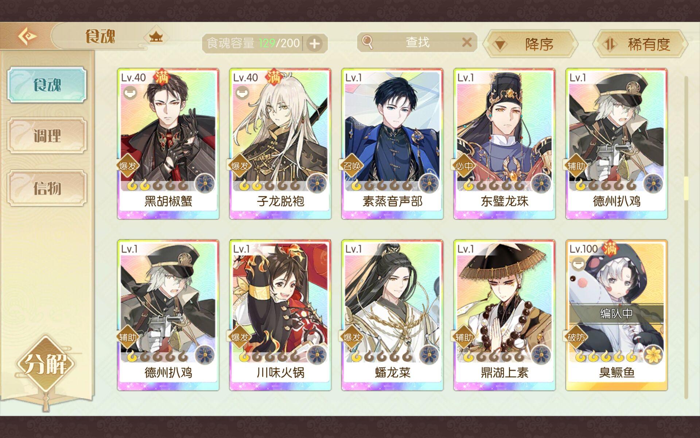Click the magnifier search icon
Image resolution: width=700 pixels, height=438 pixels.
point(367,42)
